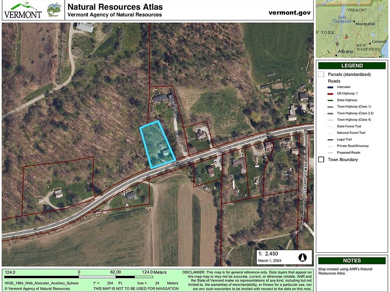Click the "Vermont Agency of Natural Resources" subtitle
The image size is (390, 292).
pos(115,15)
